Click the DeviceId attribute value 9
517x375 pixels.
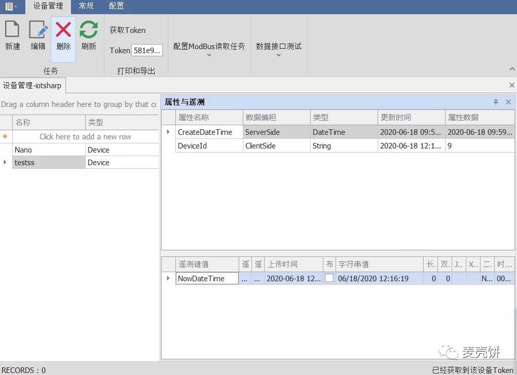479,145
